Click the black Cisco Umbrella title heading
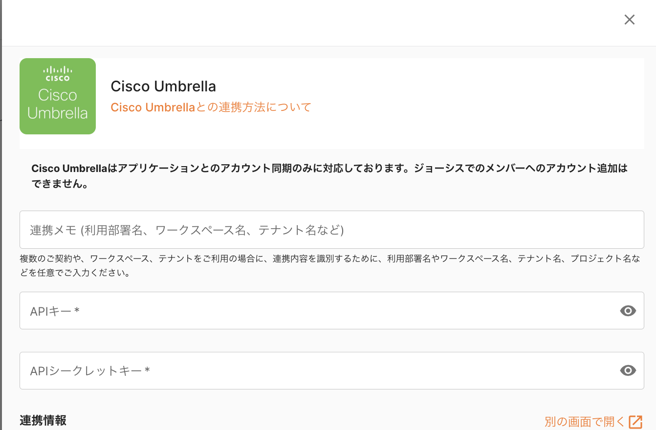 click(x=163, y=86)
